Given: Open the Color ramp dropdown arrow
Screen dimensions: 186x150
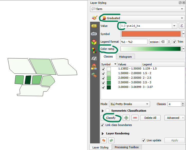Looking at the screenshot, I should click(x=183, y=49).
